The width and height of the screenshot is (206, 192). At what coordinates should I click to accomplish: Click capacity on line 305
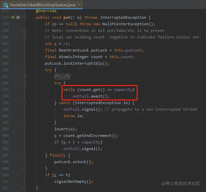click(x=91, y=142)
